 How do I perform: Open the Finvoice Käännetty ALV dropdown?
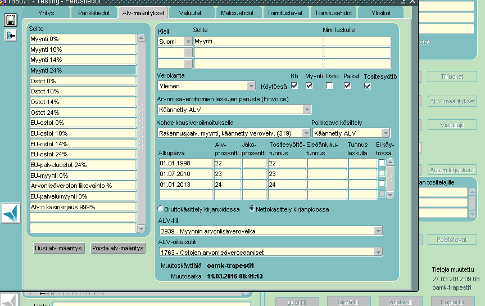tap(306, 109)
